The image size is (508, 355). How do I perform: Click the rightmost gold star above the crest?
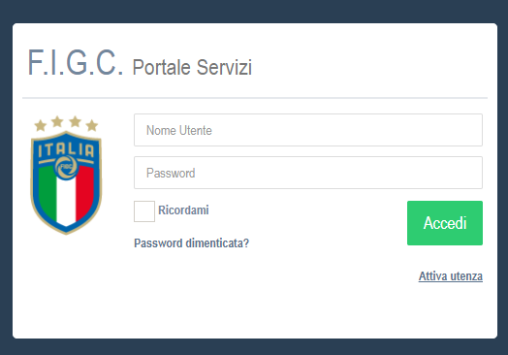(x=92, y=125)
